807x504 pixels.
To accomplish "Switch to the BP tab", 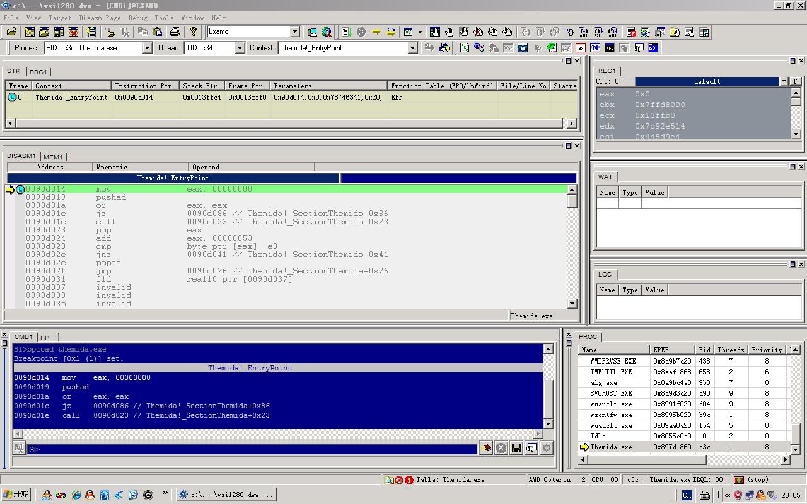I will pos(45,337).
